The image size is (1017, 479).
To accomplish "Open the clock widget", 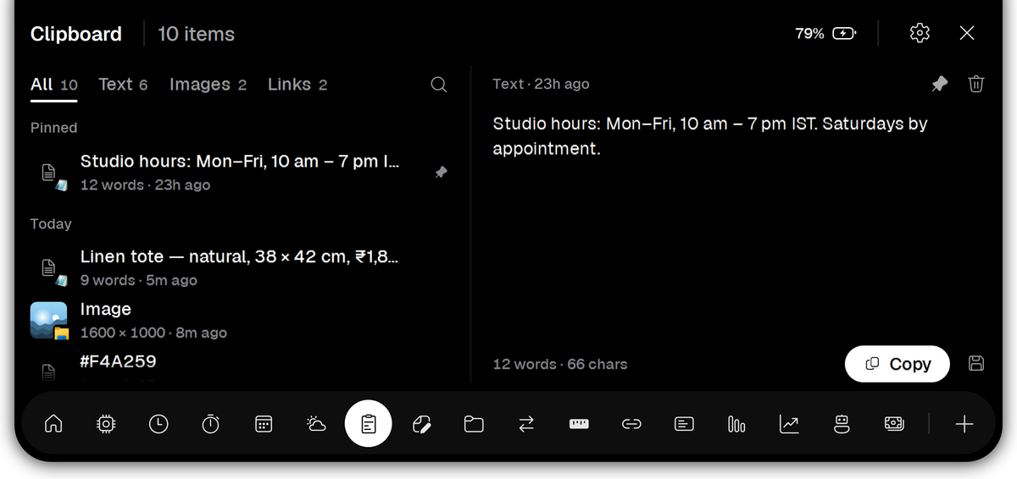I will pos(158,424).
